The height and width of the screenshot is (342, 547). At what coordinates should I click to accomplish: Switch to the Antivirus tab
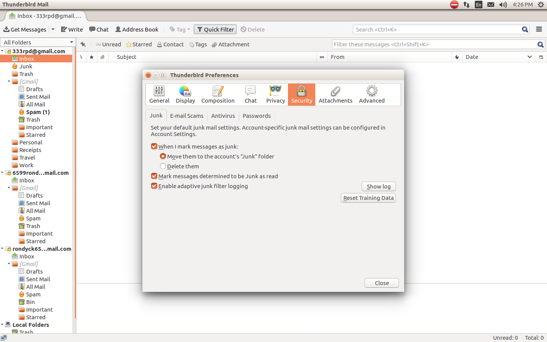pyautogui.click(x=223, y=116)
